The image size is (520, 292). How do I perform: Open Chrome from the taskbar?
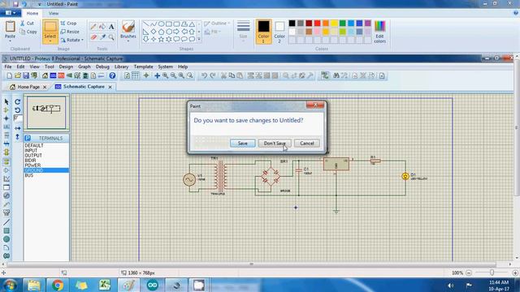58,285
